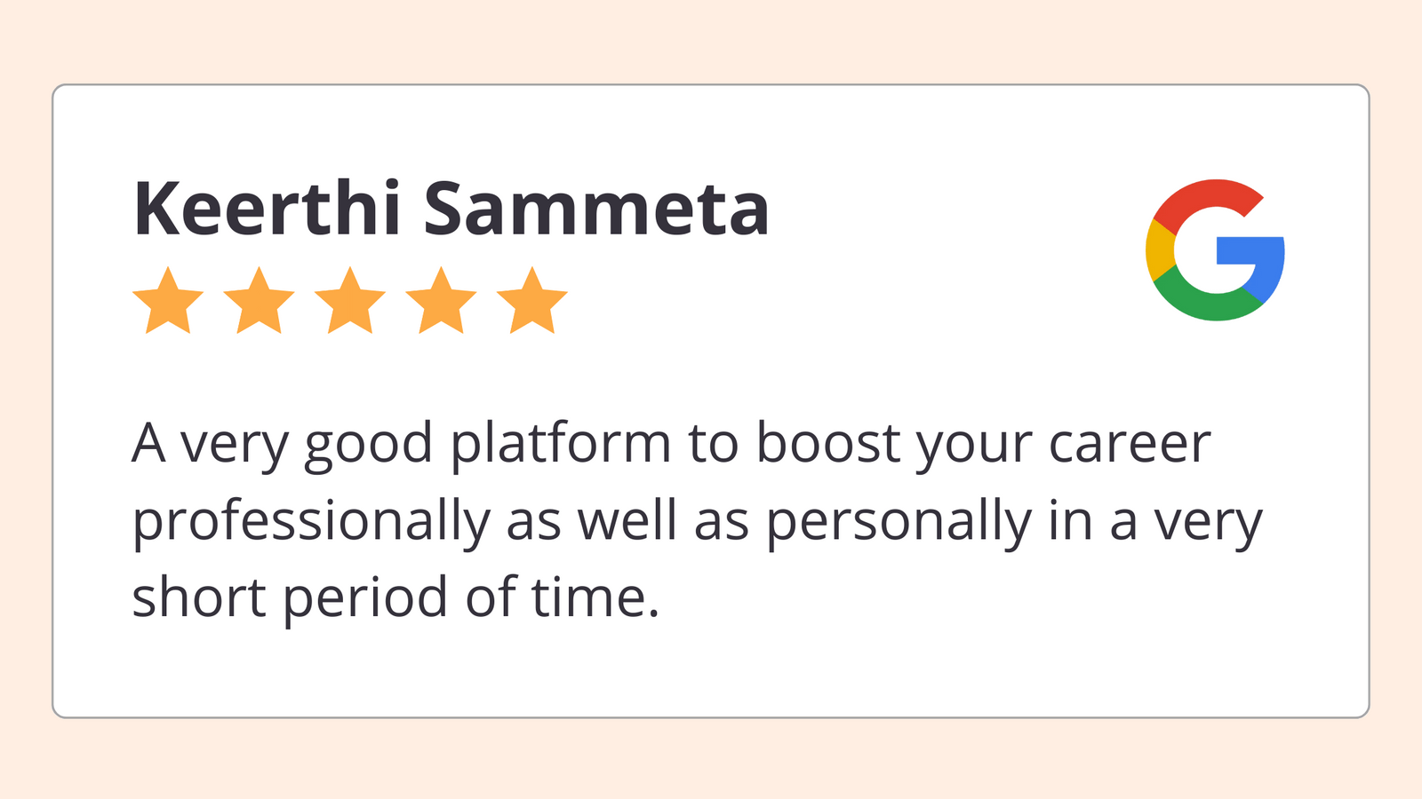Click the word "period" in the review
Viewport: 1422px width, 799px height.
(366, 599)
